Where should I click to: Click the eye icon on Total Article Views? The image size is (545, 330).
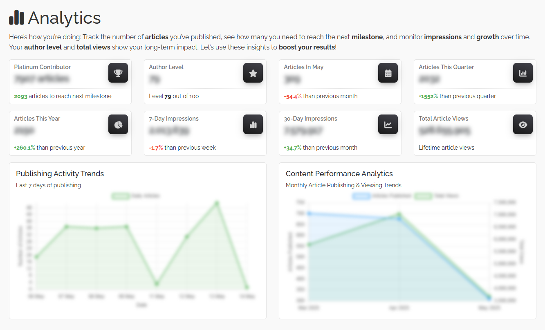point(523,124)
